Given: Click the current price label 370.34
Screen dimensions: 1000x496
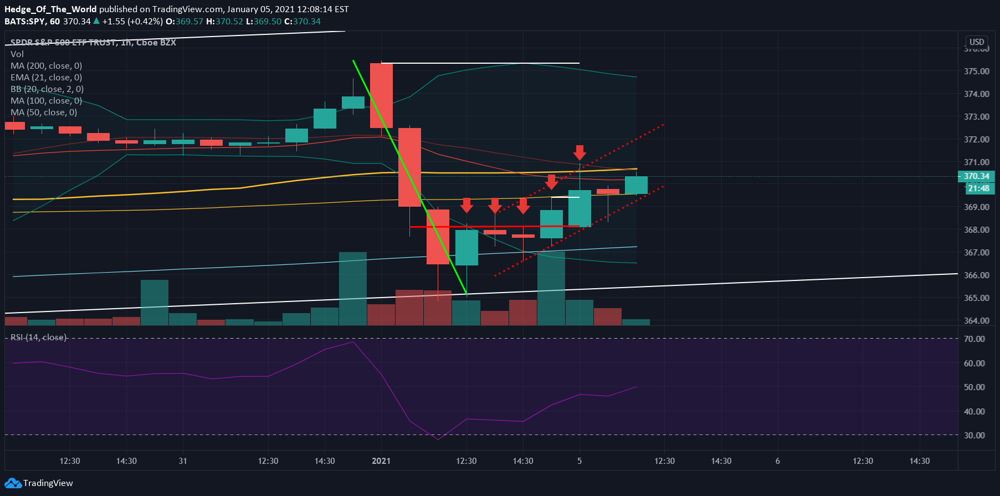Looking at the screenshot, I should (976, 176).
